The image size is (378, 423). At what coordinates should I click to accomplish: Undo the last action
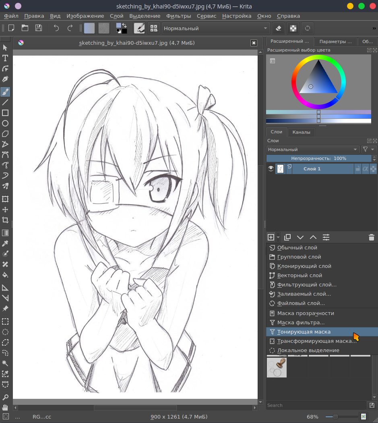(56, 28)
